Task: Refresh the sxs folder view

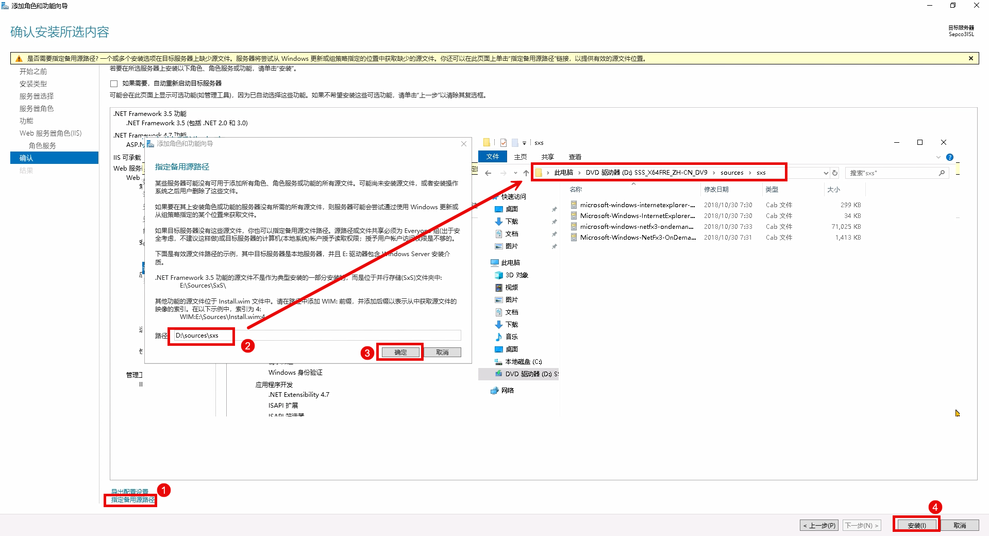Action: pyautogui.click(x=835, y=173)
